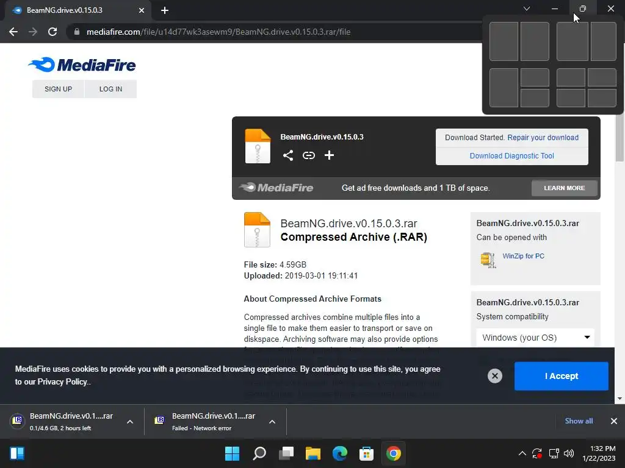Screen dimensions: 625x468
Task: Click the plus icon to save file
Action: (329, 155)
